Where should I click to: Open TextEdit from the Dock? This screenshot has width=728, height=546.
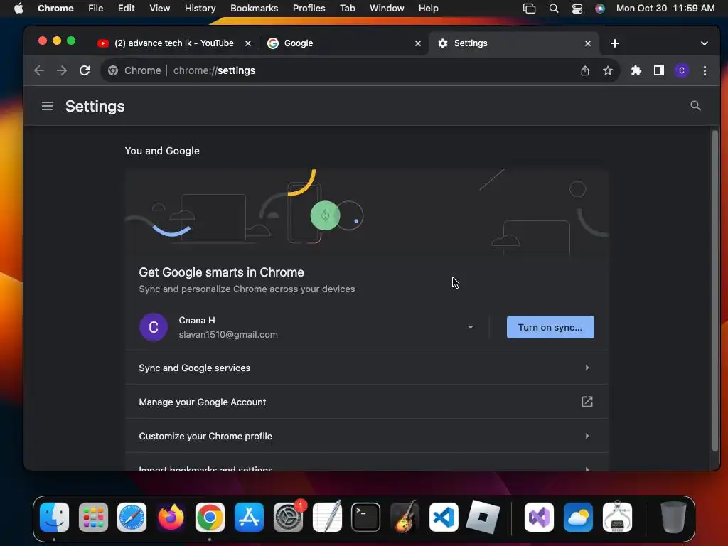(x=327, y=517)
